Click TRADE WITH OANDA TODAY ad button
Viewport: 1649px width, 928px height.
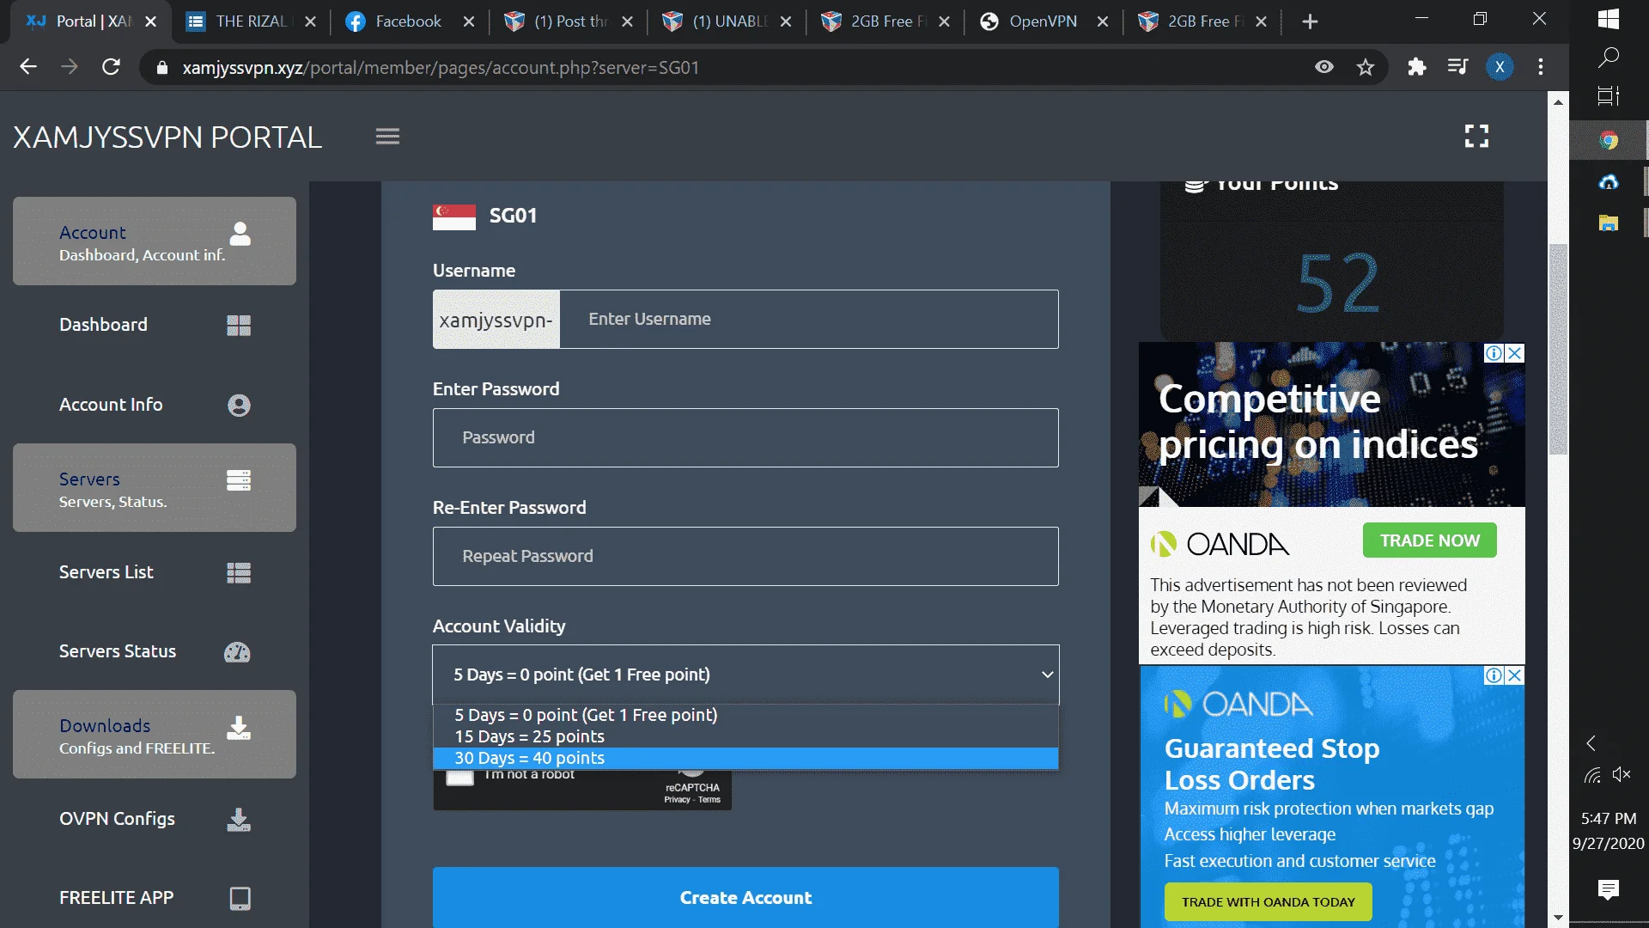[1268, 902]
